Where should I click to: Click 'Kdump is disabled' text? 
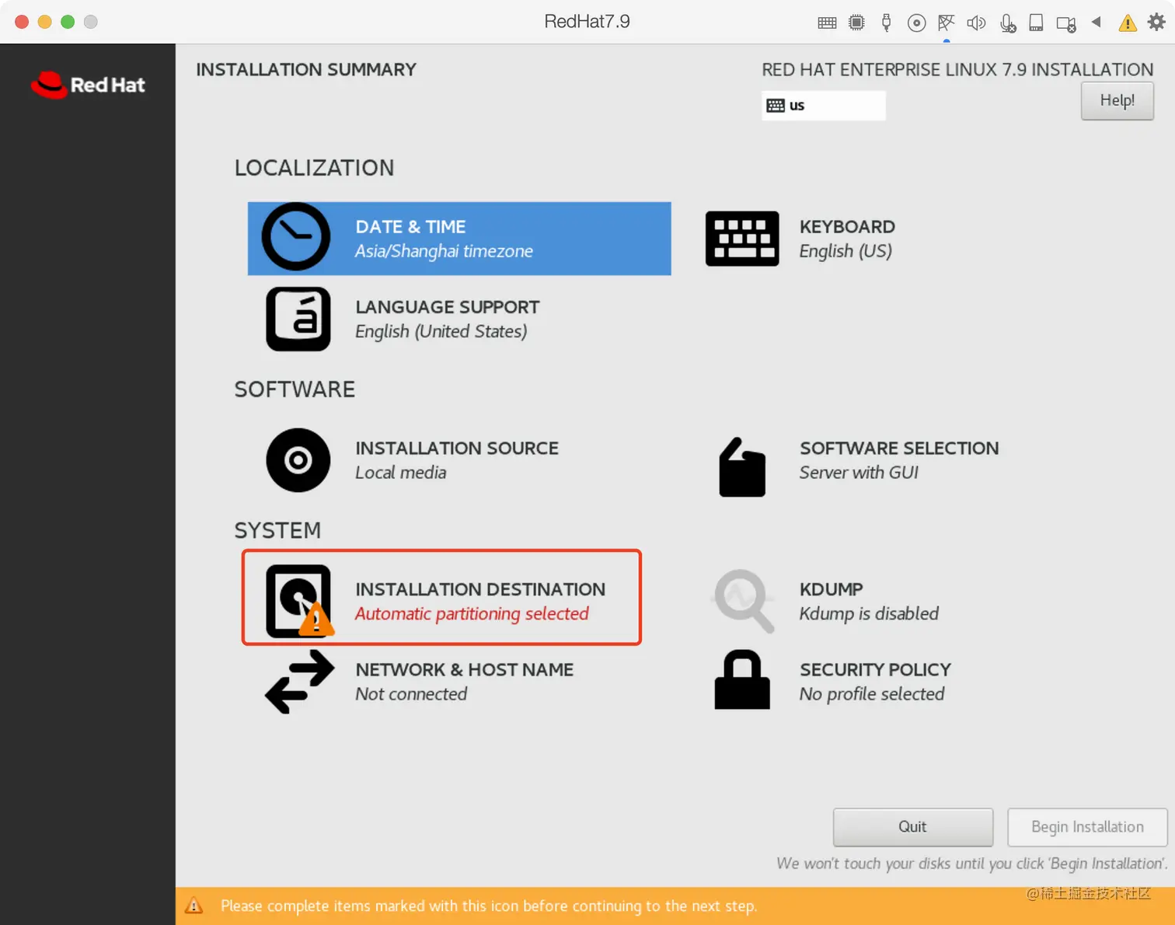pos(869,614)
